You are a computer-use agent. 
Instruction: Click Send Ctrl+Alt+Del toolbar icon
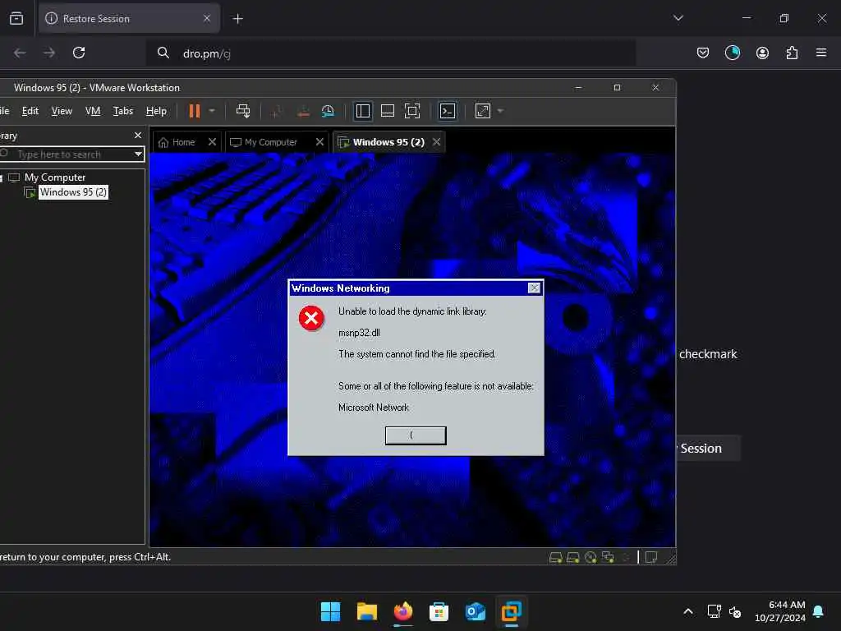pyautogui.click(x=243, y=111)
